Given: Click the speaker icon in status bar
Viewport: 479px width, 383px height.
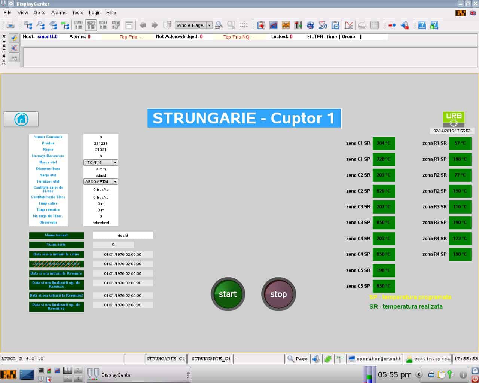Looking at the screenshot, I should tap(316, 359).
